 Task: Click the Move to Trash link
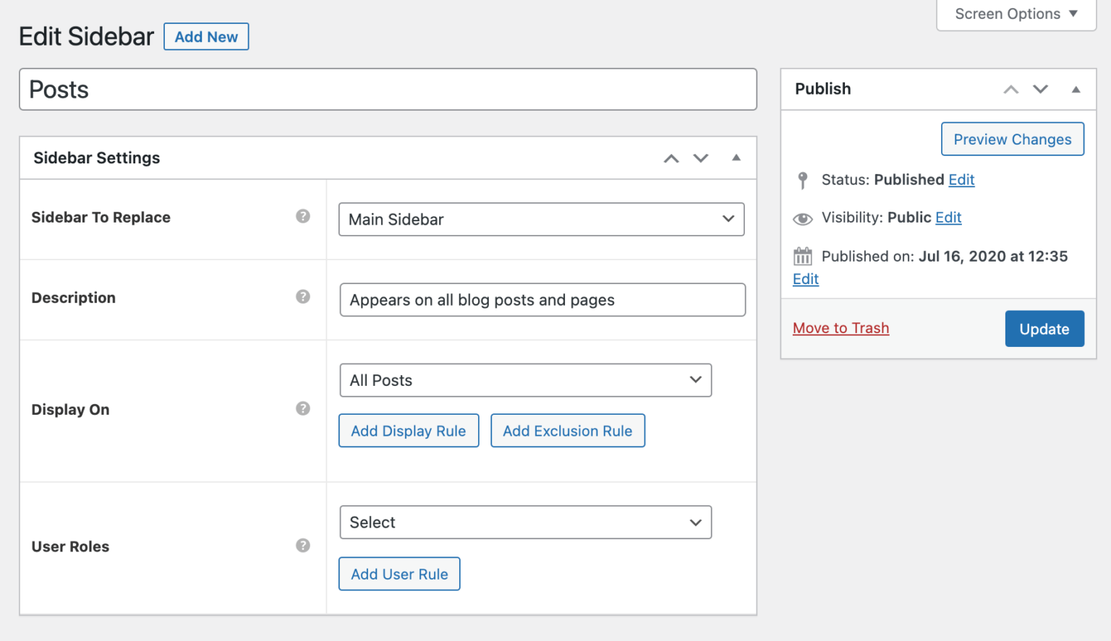point(840,327)
